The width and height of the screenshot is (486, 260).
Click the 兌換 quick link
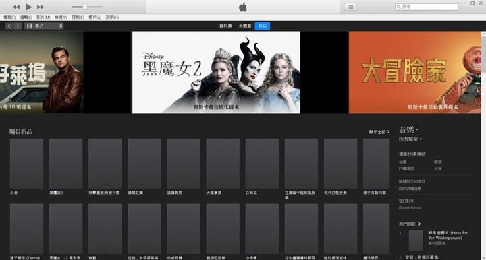(x=402, y=162)
